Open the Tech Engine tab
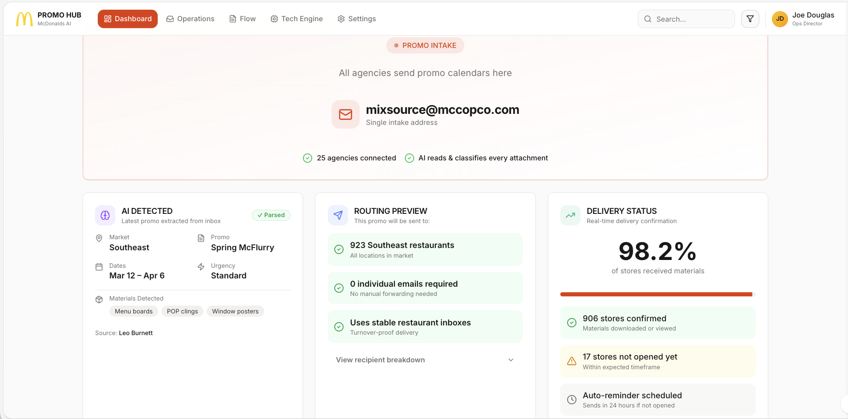This screenshot has width=848, height=419. tap(297, 19)
